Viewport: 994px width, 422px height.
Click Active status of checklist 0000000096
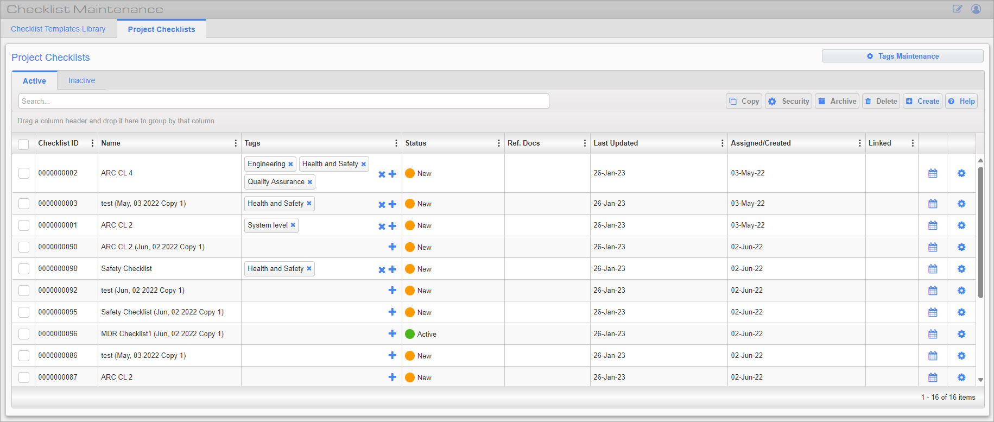tap(421, 334)
